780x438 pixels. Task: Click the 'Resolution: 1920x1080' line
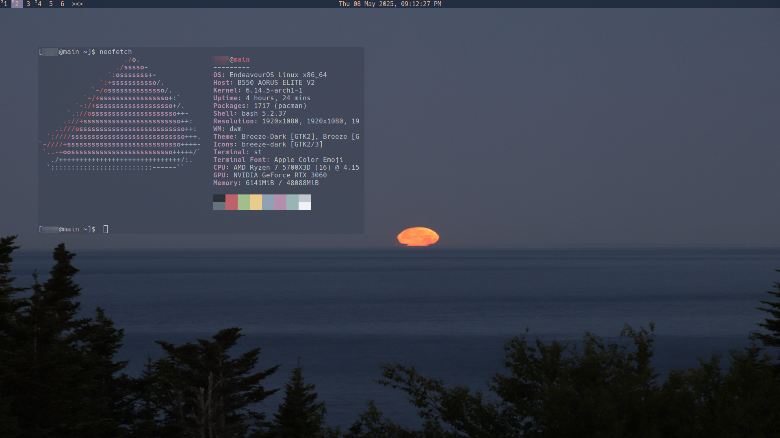pos(286,121)
